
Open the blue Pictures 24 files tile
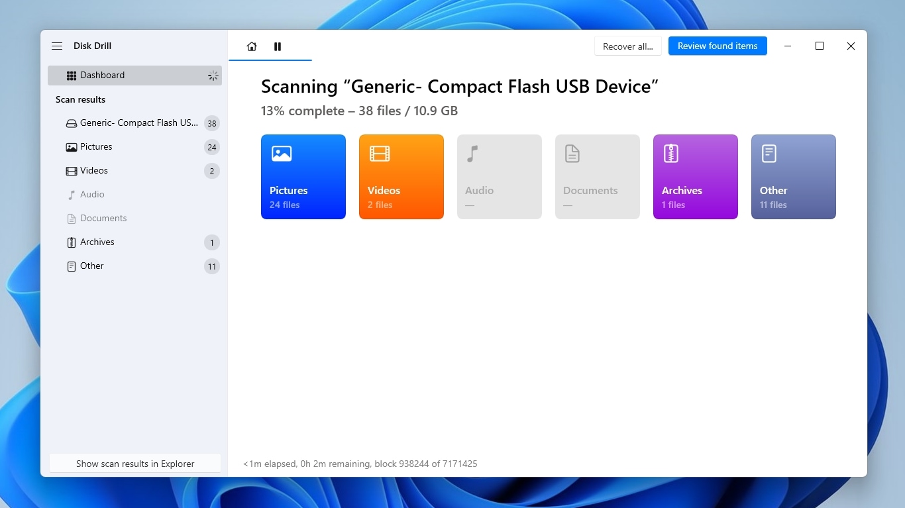pyautogui.click(x=303, y=177)
